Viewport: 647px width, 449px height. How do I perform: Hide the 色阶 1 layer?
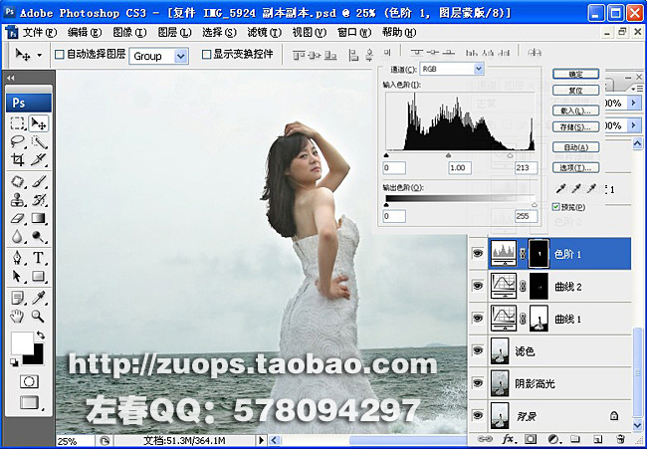click(x=478, y=254)
